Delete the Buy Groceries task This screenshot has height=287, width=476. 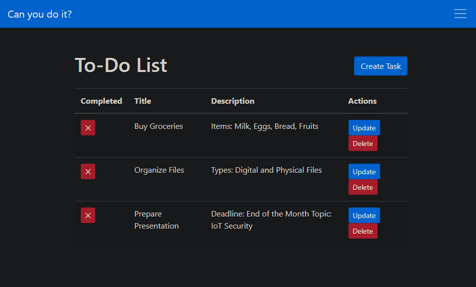[x=363, y=143]
